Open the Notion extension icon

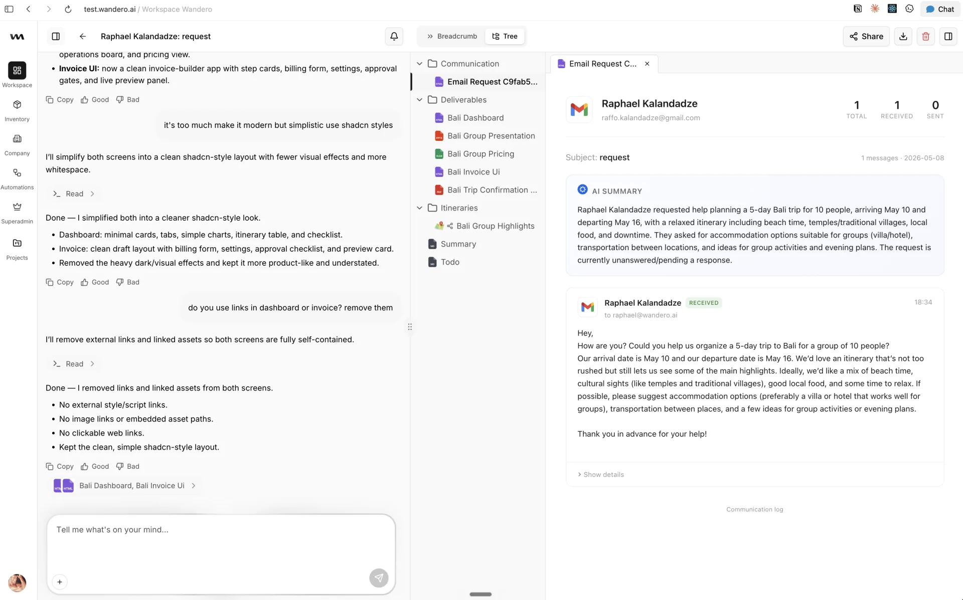click(x=858, y=9)
